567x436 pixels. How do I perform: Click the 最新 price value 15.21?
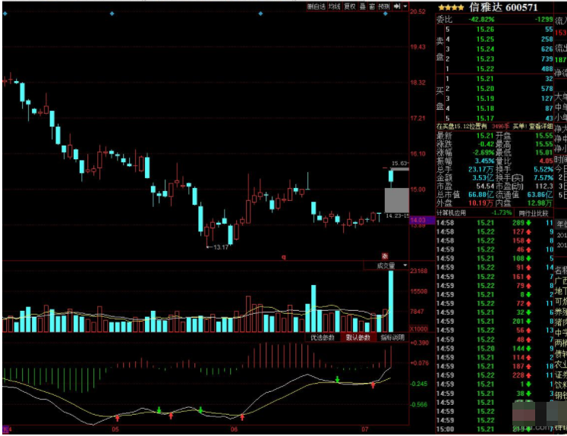pos(485,136)
